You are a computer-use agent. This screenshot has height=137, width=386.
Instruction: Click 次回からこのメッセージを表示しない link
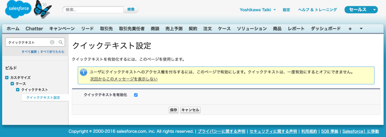(124, 79)
